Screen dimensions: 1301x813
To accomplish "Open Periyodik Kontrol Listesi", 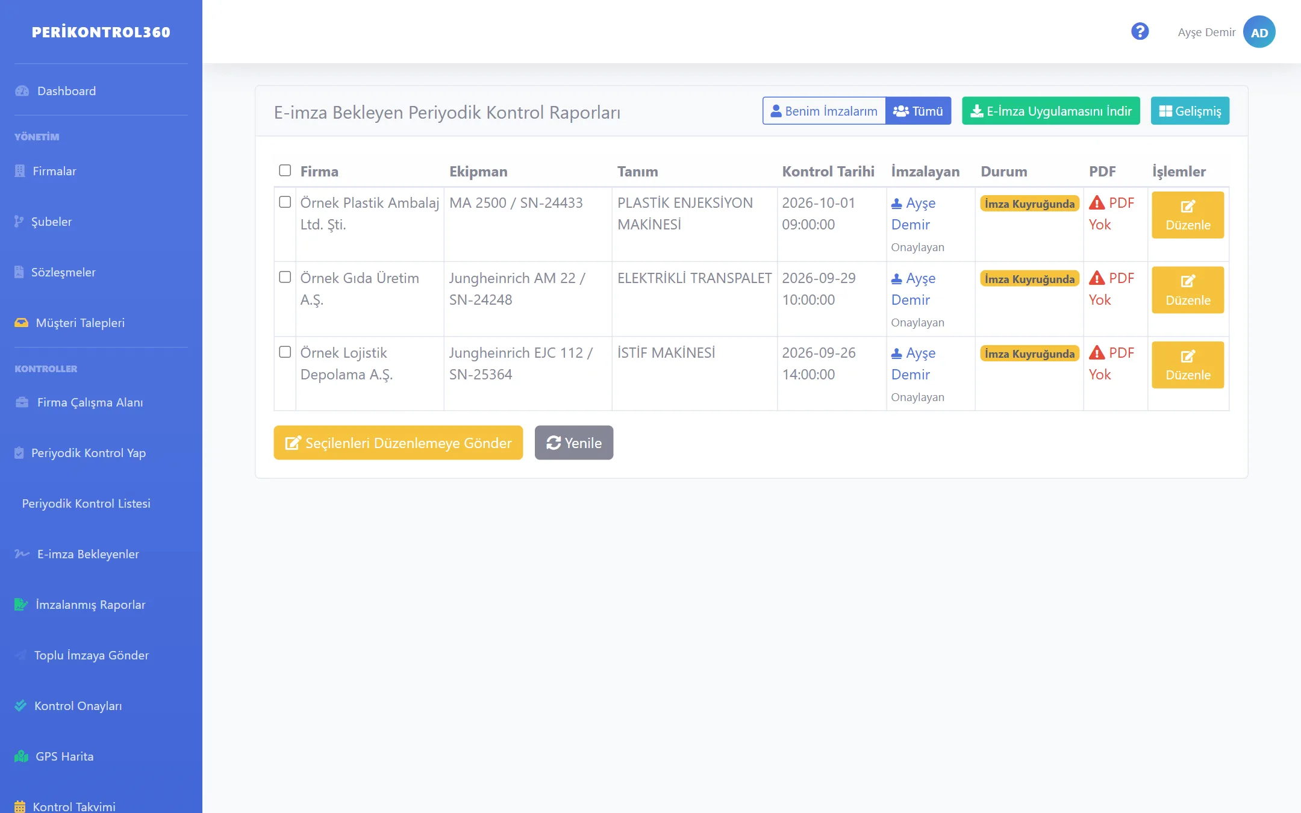I will pos(86,503).
